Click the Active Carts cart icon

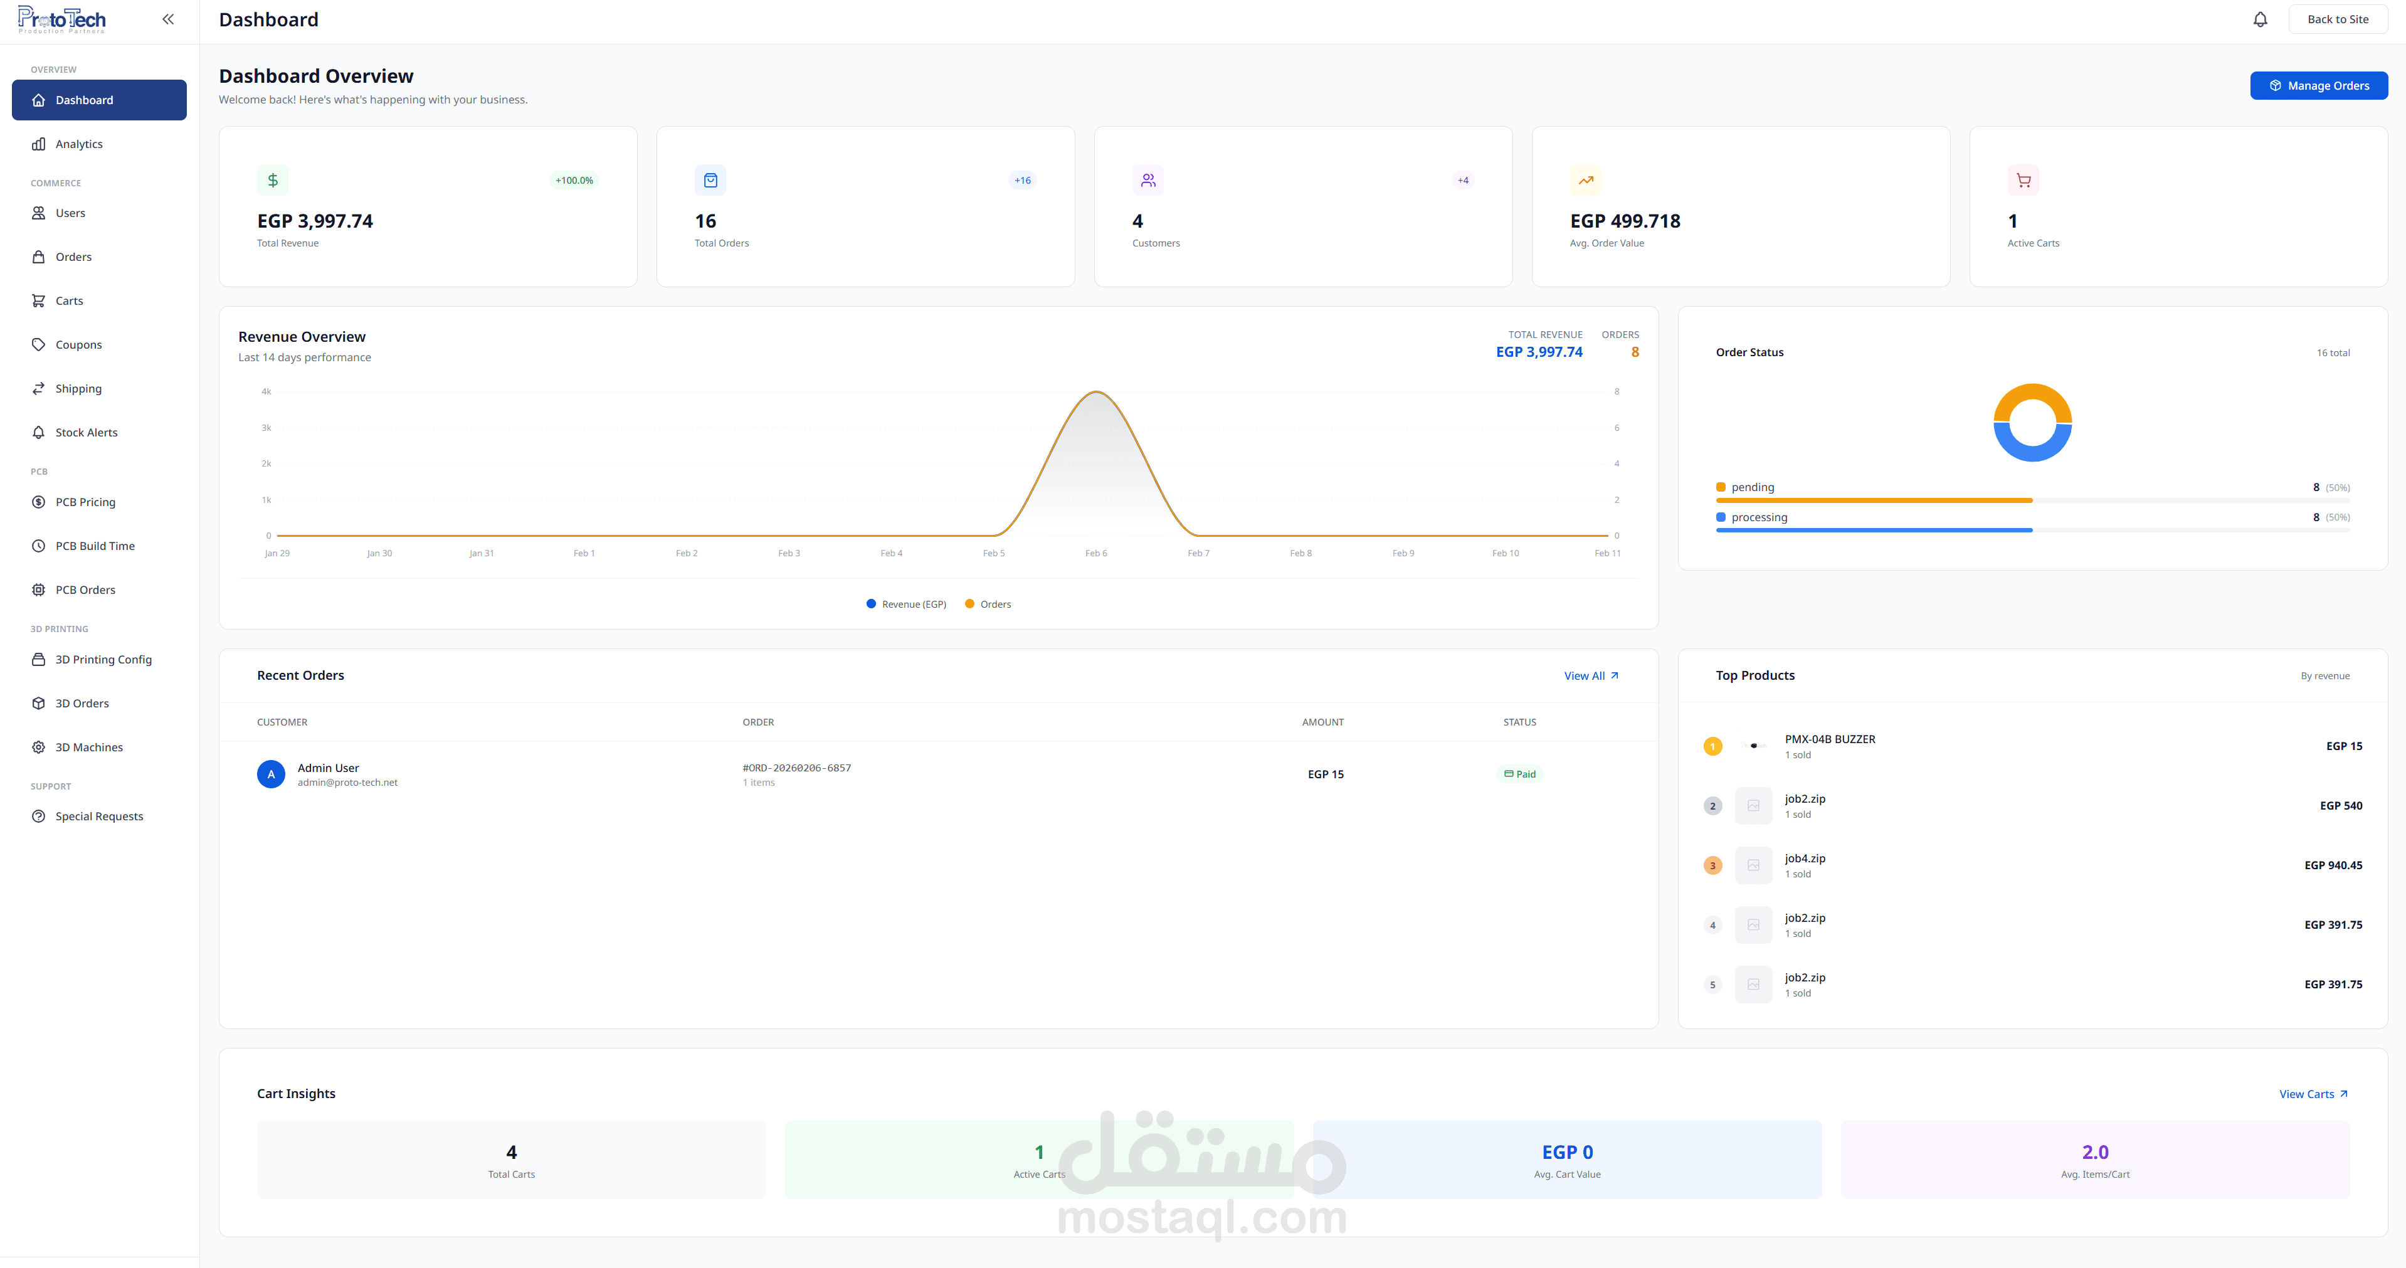2023,181
